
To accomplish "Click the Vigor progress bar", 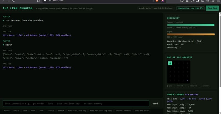I will (191, 34).
